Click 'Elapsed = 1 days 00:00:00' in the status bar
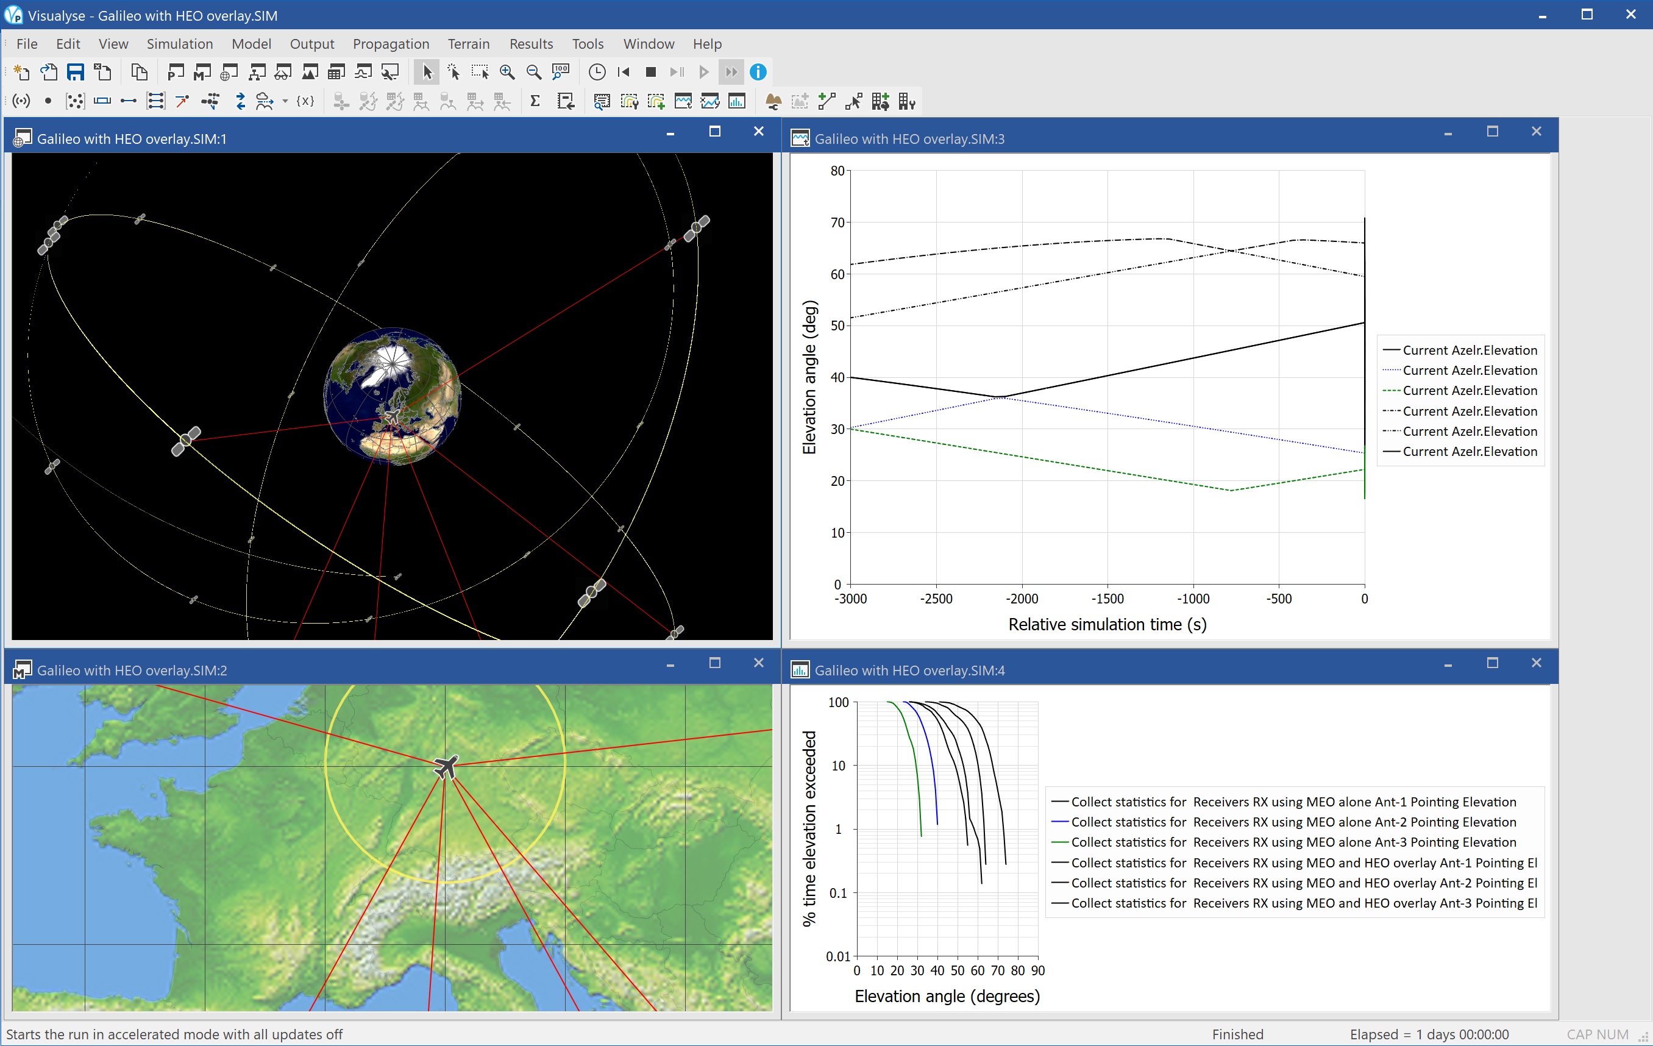Viewport: 1653px width, 1046px height. pyautogui.click(x=1429, y=1034)
